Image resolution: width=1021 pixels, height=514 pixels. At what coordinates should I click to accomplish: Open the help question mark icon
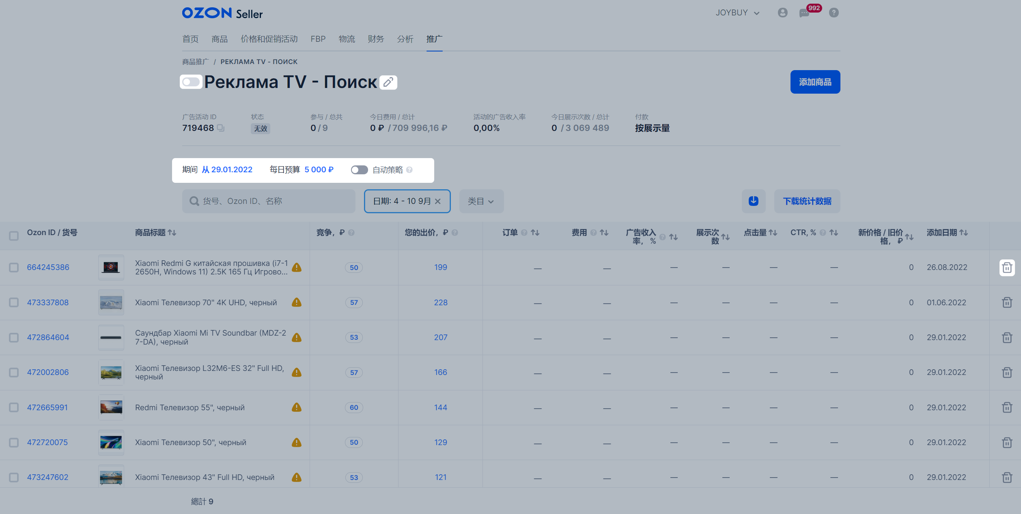(834, 13)
